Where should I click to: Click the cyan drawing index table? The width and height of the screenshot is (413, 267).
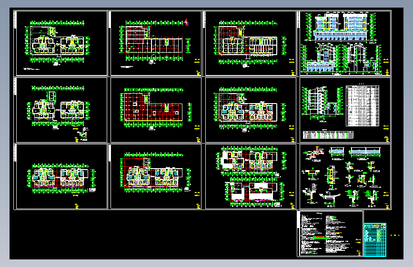pos(375,239)
